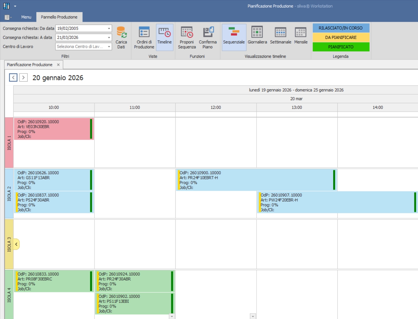Select the OdP 26010902 production order block
Image resolution: width=418 pixels, height=319 pixels.
click(133, 304)
